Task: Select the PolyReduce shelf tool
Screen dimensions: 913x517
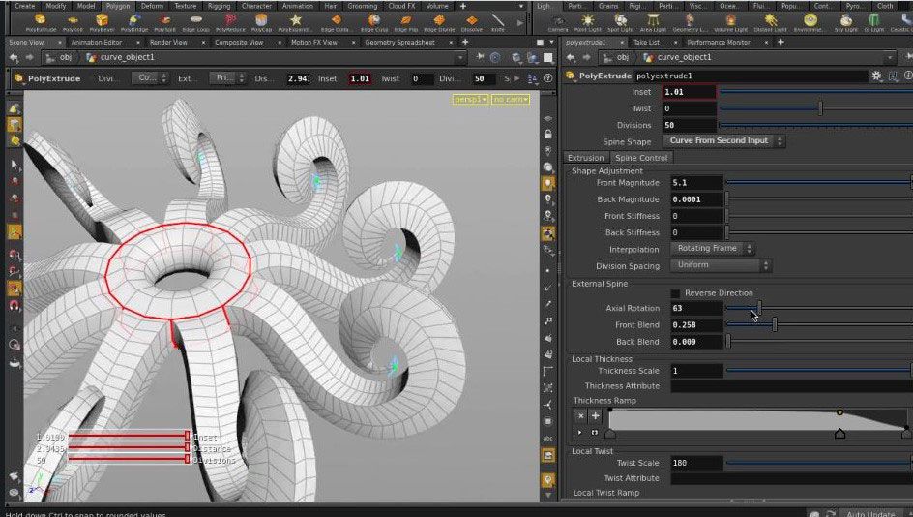Action: click(230, 23)
